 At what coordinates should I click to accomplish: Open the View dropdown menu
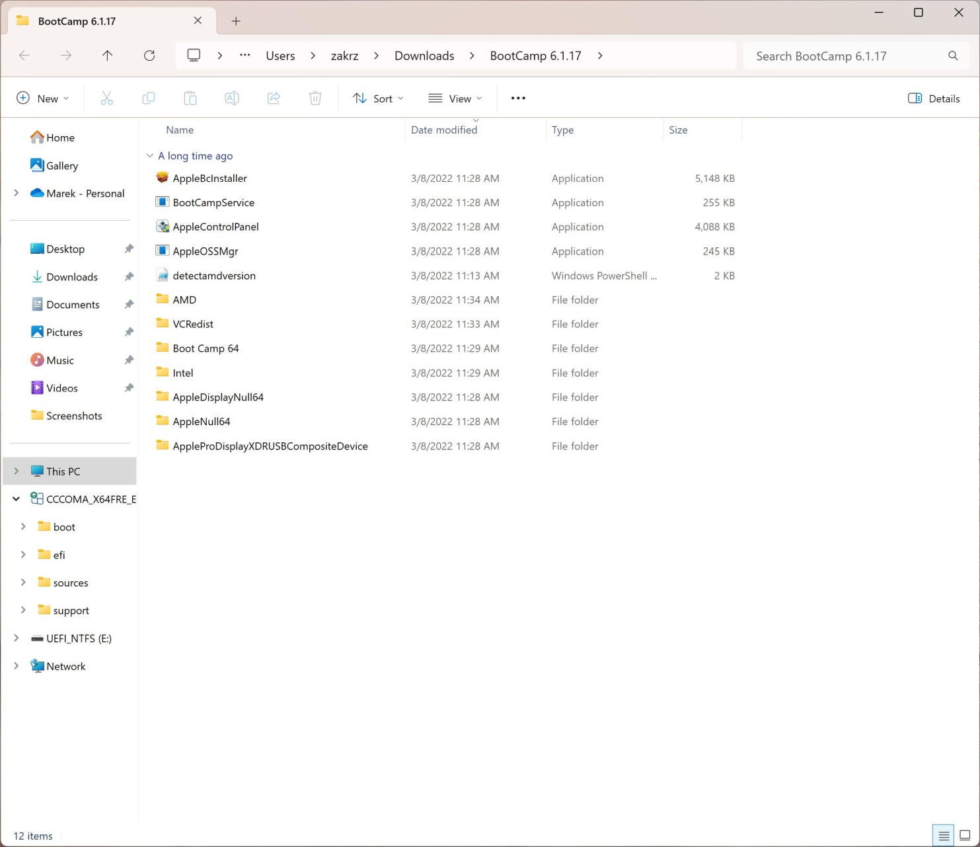[455, 99]
